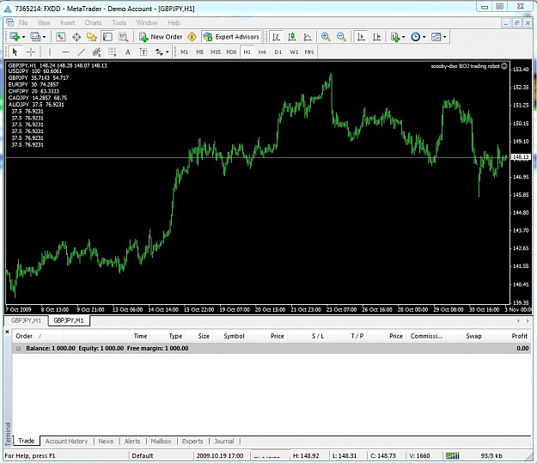This screenshot has height=463, width=537.
Task: Open the View menu
Action: [x=44, y=22]
